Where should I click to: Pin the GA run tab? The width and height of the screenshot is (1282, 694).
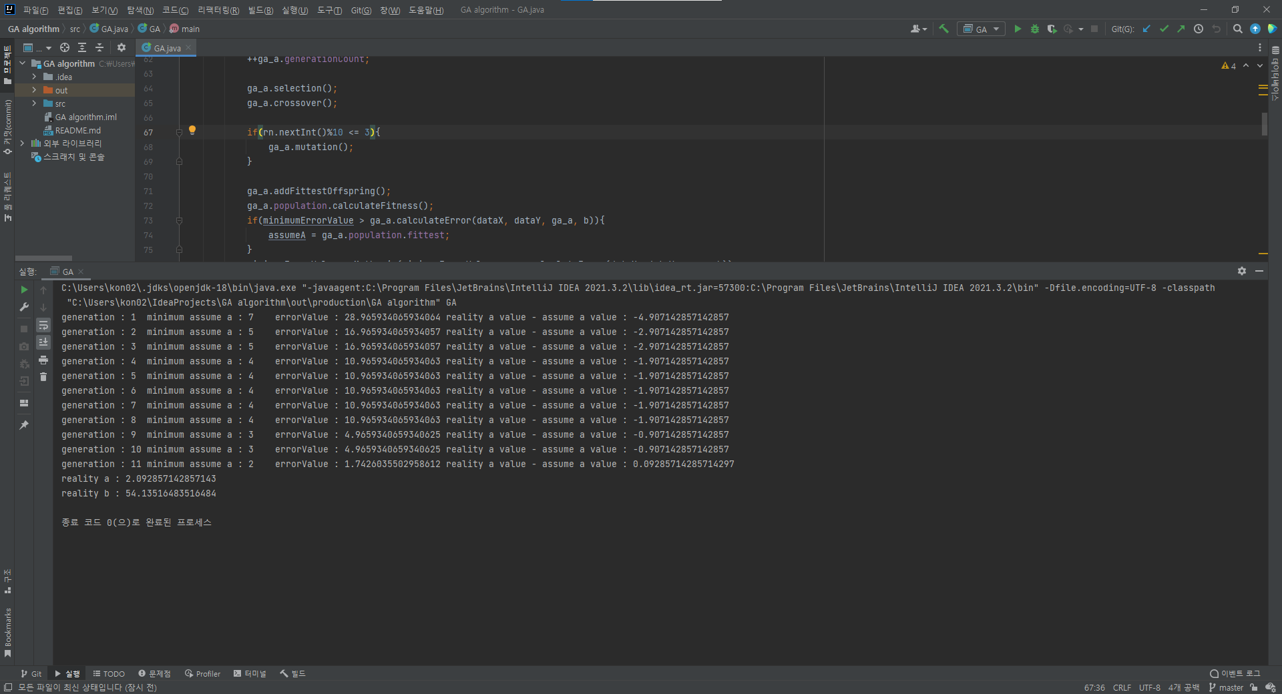point(24,425)
